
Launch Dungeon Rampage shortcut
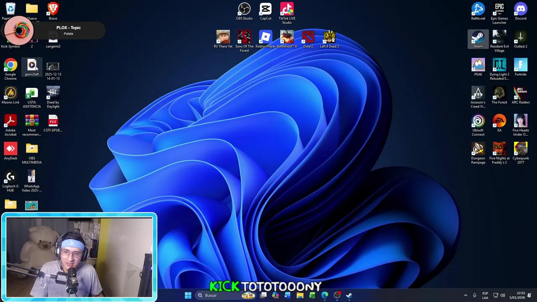click(x=478, y=154)
